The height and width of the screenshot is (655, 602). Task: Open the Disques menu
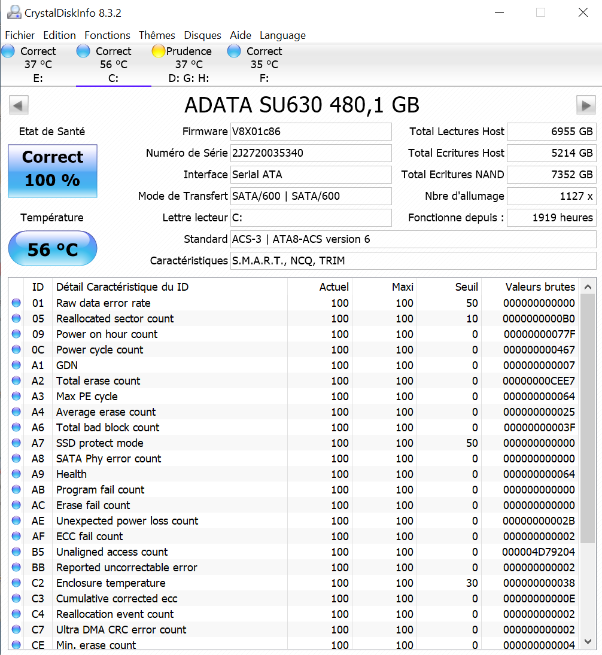[202, 35]
